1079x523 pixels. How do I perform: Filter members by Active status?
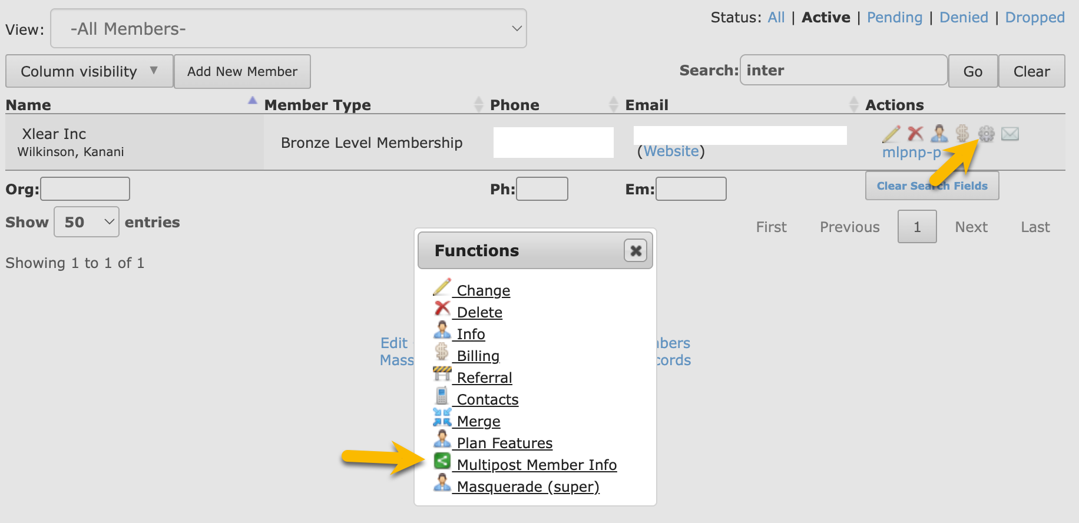pyautogui.click(x=826, y=17)
